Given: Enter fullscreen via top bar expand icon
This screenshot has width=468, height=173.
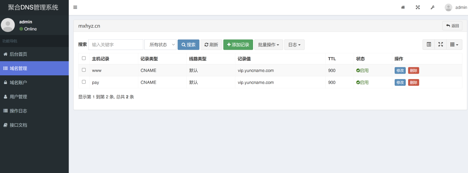Looking at the screenshot, I should pos(418,7).
